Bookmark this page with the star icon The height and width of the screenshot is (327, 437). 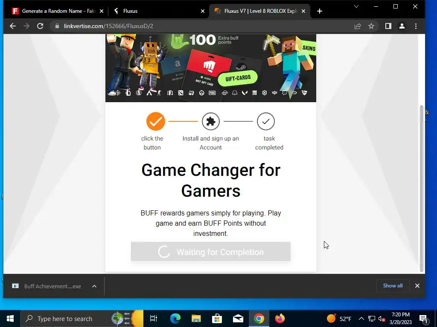click(x=371, y=26)
